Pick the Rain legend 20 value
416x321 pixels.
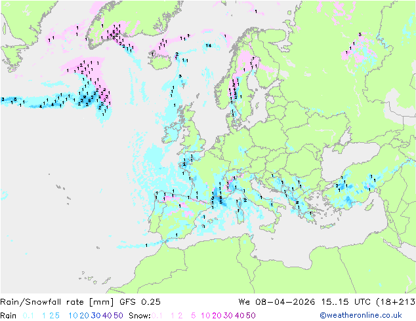[x=84, y=316]
